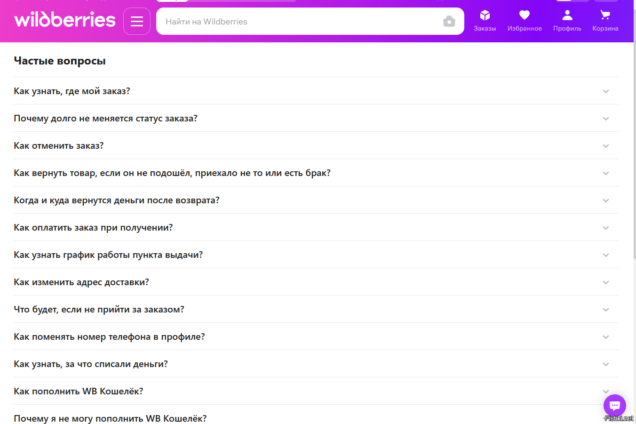Open Корзина shopping cart icon
636x424 pixels.
(605, 21)
